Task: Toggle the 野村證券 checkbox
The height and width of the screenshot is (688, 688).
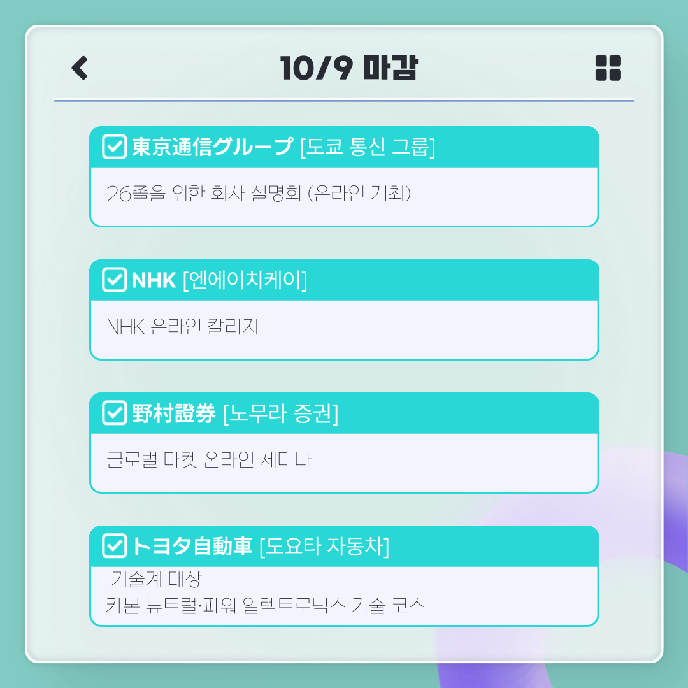Action: click(x=115, y=413)
